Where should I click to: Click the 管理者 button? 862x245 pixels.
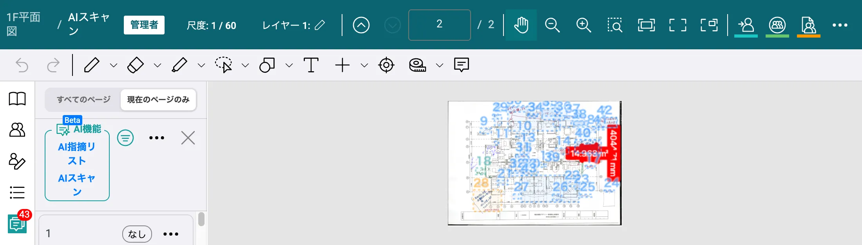coord(144,25)
